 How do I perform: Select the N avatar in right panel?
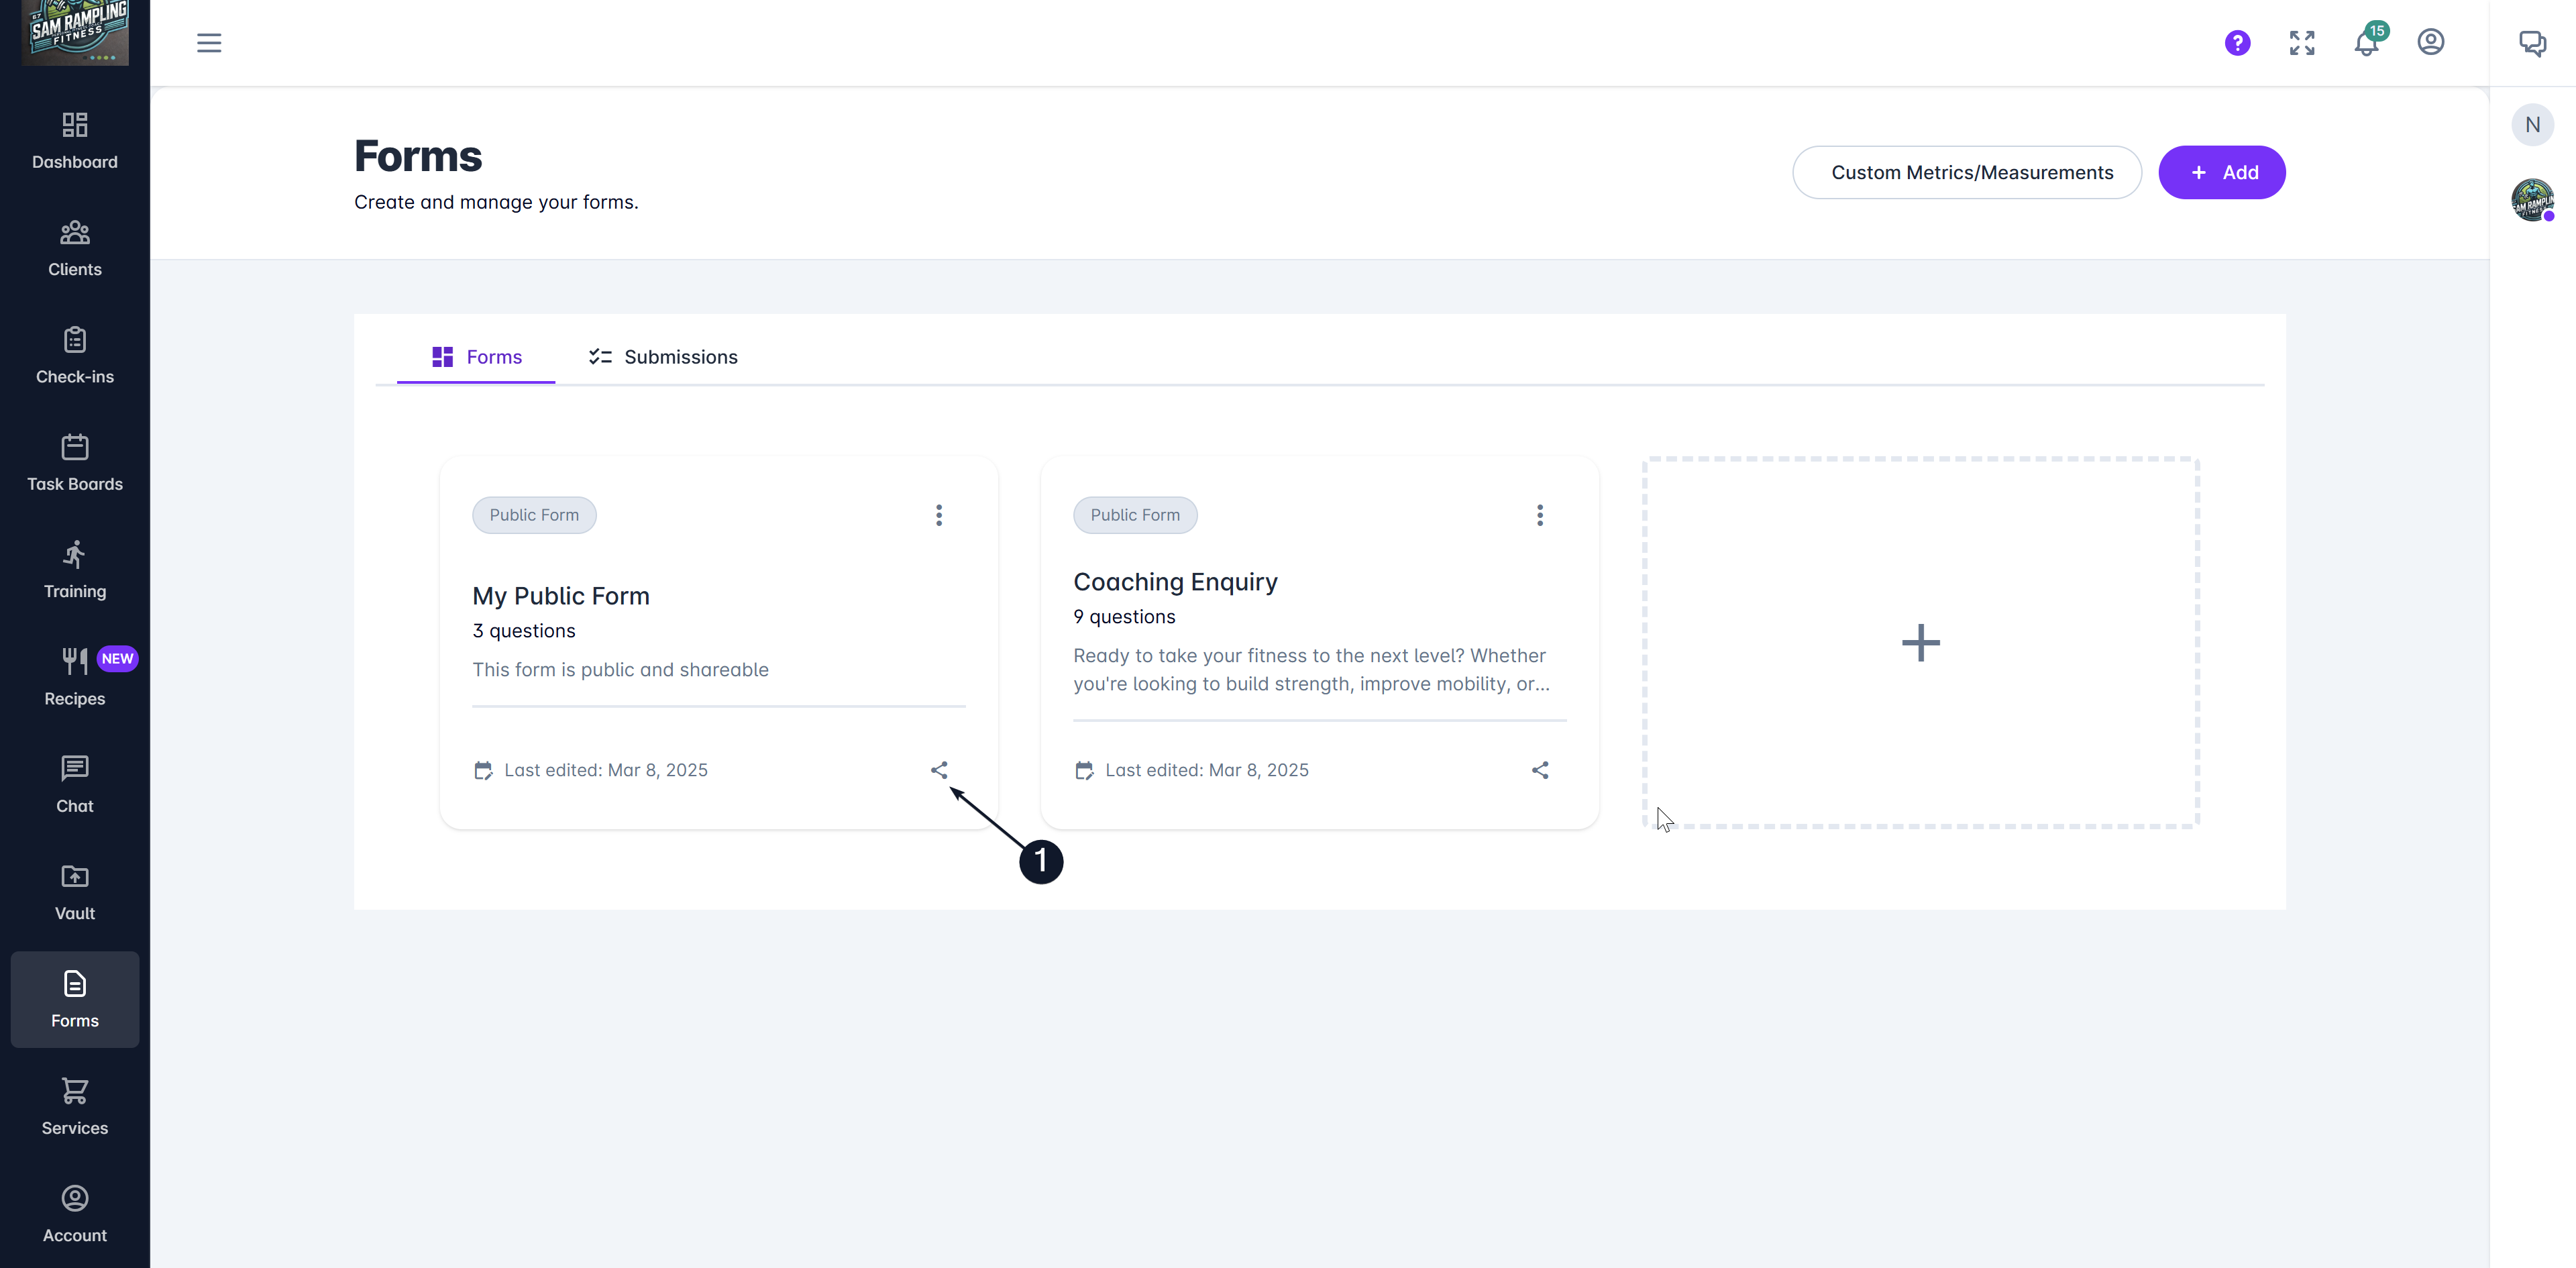[x=2532, y=125]
